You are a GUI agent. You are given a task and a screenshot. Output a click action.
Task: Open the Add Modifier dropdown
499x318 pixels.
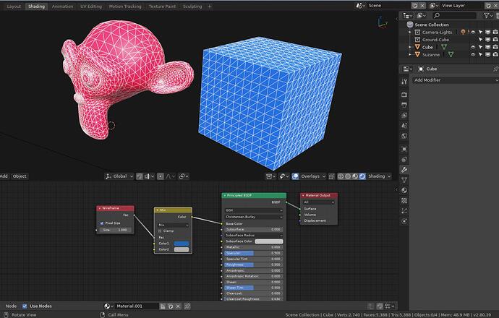[456, 80]
